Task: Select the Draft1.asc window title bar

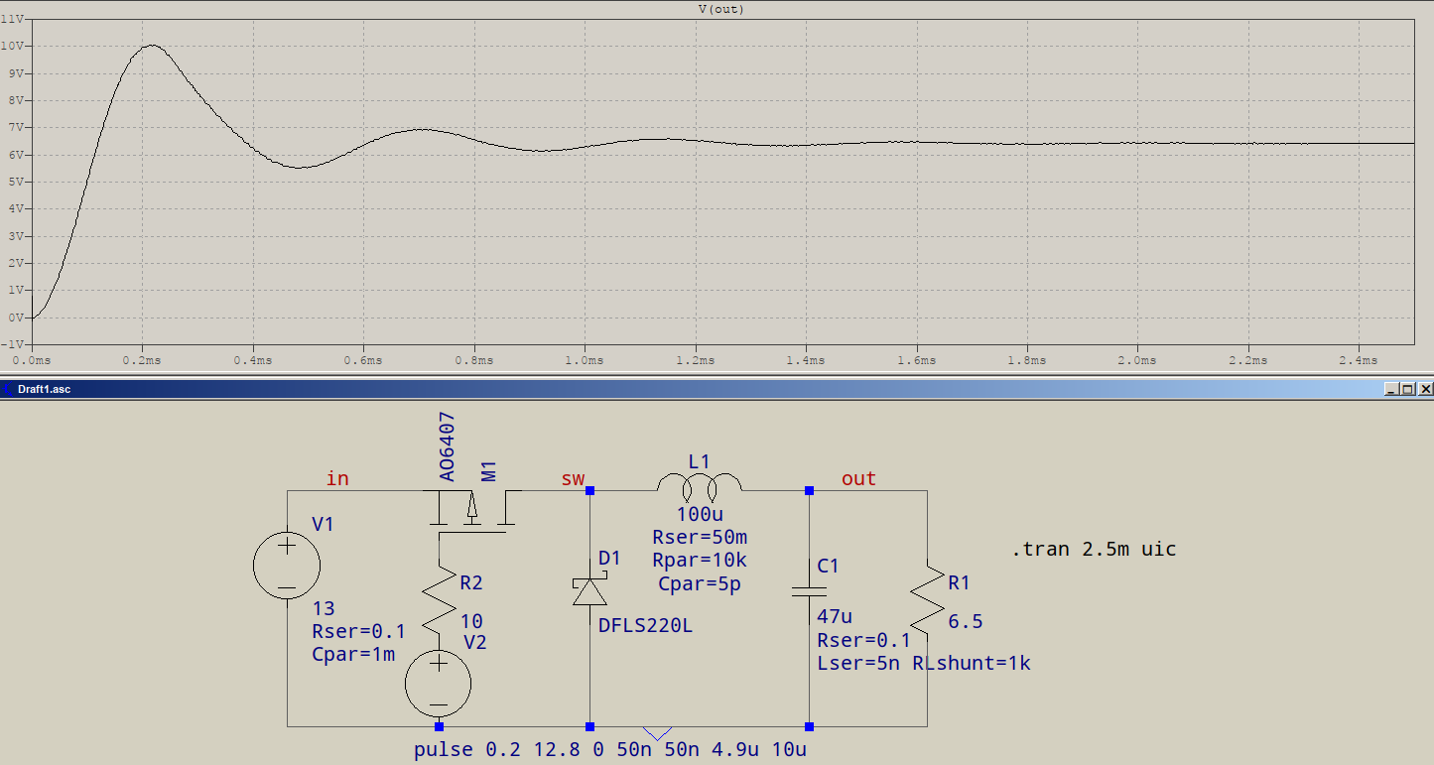Action: tap(717, 389)
